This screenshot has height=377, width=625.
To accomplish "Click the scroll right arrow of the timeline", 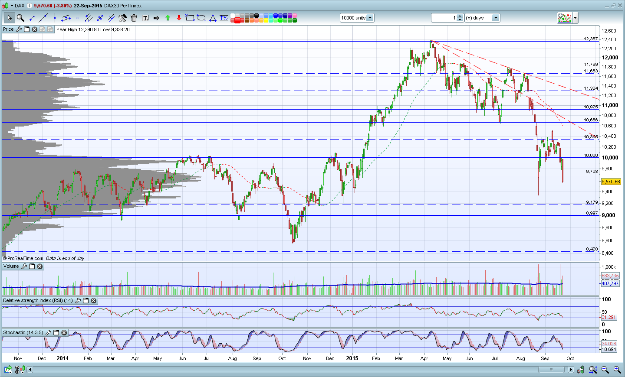I will [x=571, y=370].
